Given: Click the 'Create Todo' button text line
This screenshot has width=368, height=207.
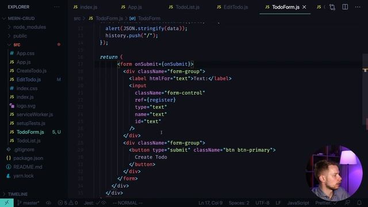Looking at the screenshot, I should (x=151, y=157).
